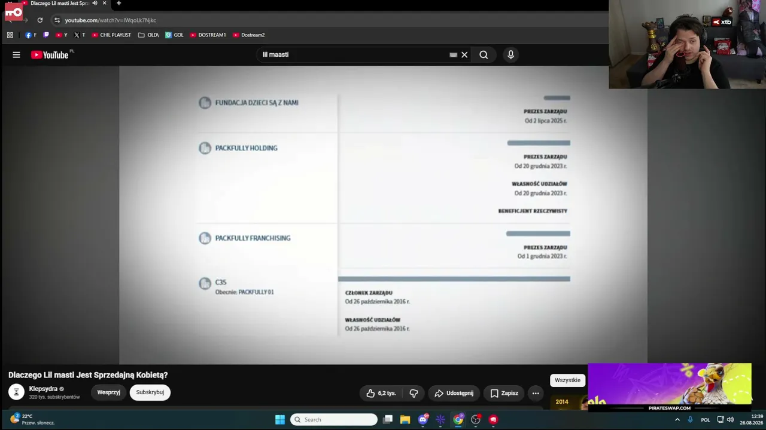
Task: Open the red app on the taskbar
Action: tap(493, 420)
